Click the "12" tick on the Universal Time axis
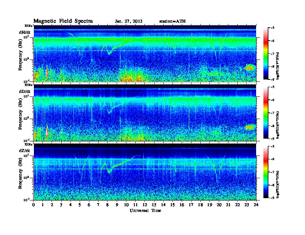 tap(145, 205)
